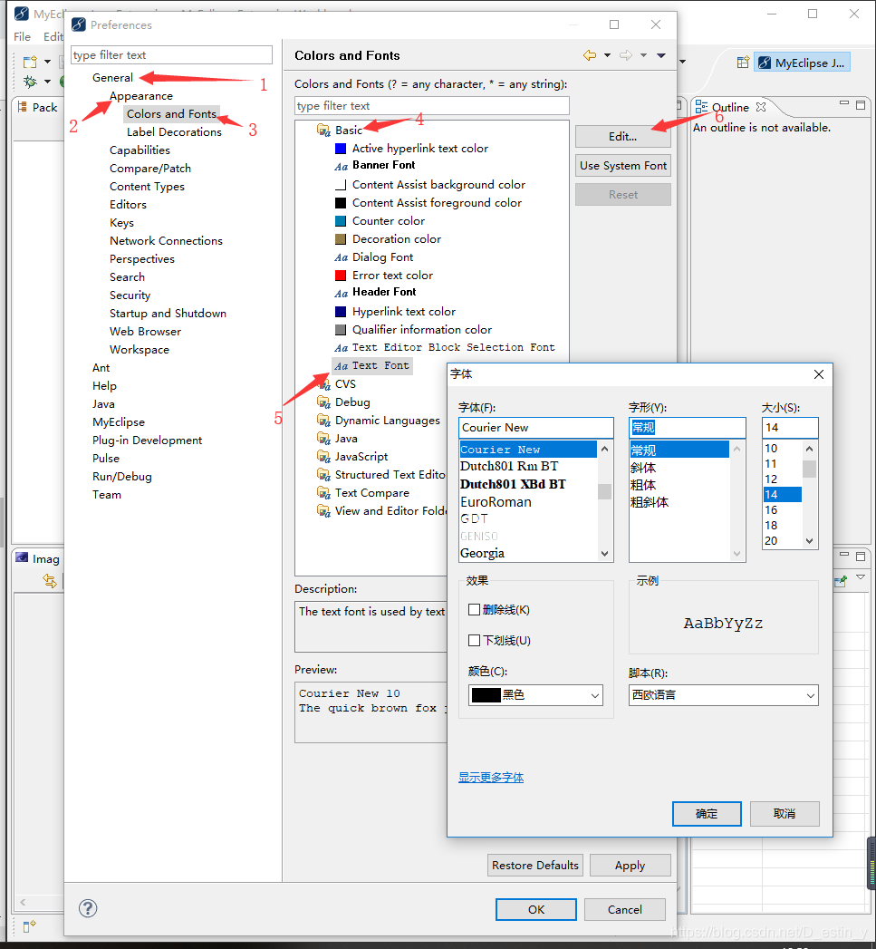Screen dimensions: 876x949
Task: Click the Preferences Cancel button
Action: click(x=625, y=910)
